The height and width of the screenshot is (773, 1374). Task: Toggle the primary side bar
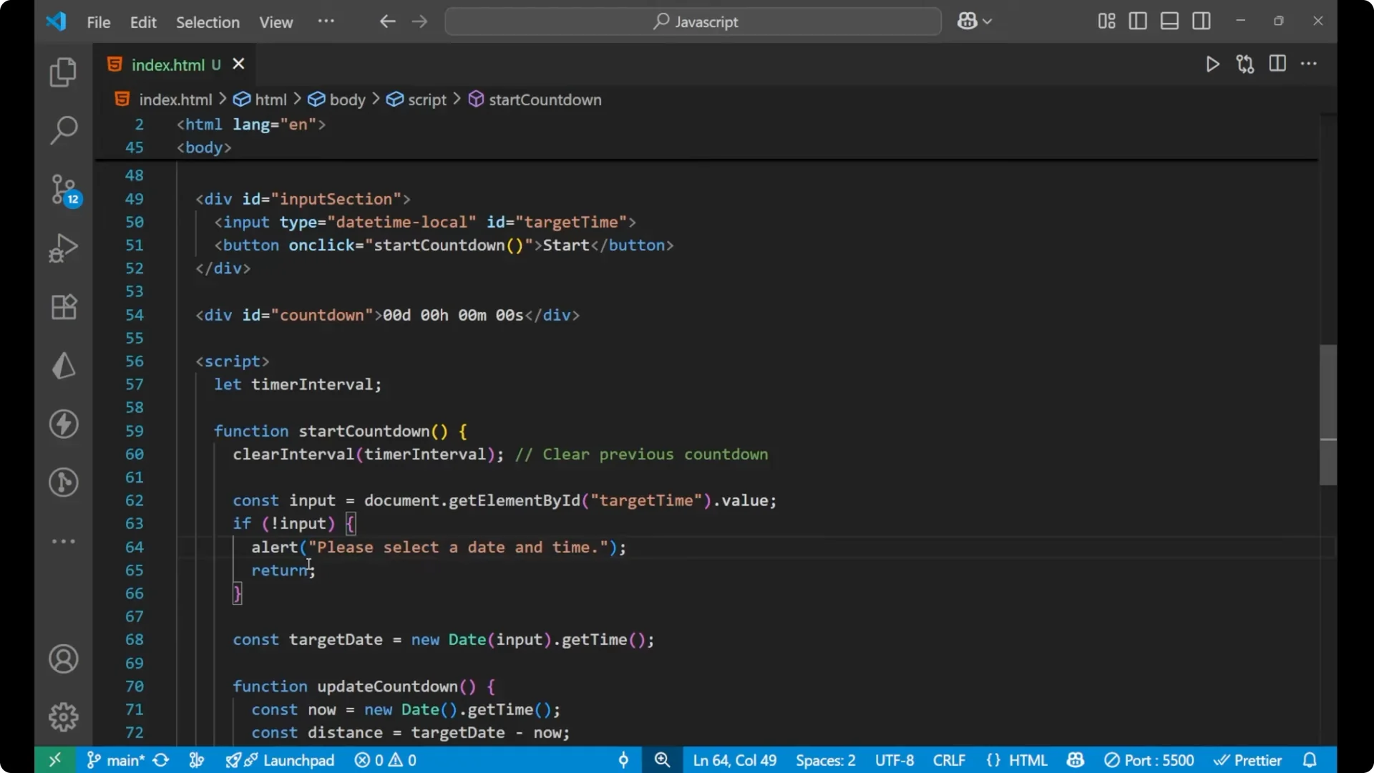1138,21
